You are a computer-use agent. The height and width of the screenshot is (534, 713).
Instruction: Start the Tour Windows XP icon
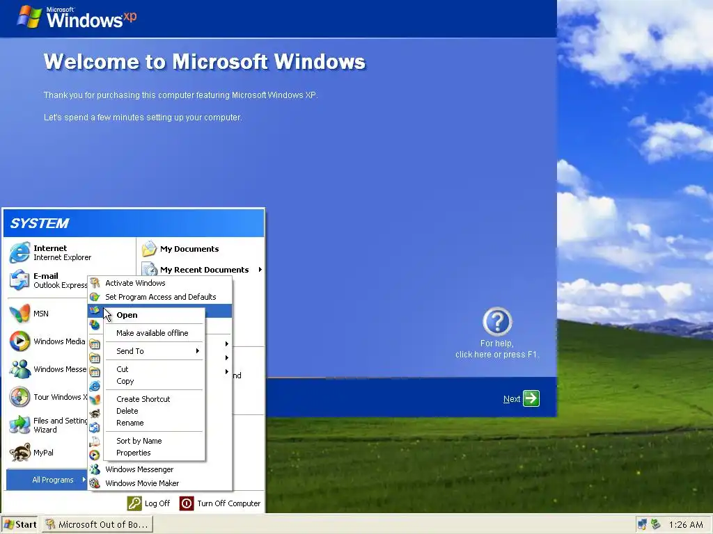pyautogui.click(x=19, y=397)
